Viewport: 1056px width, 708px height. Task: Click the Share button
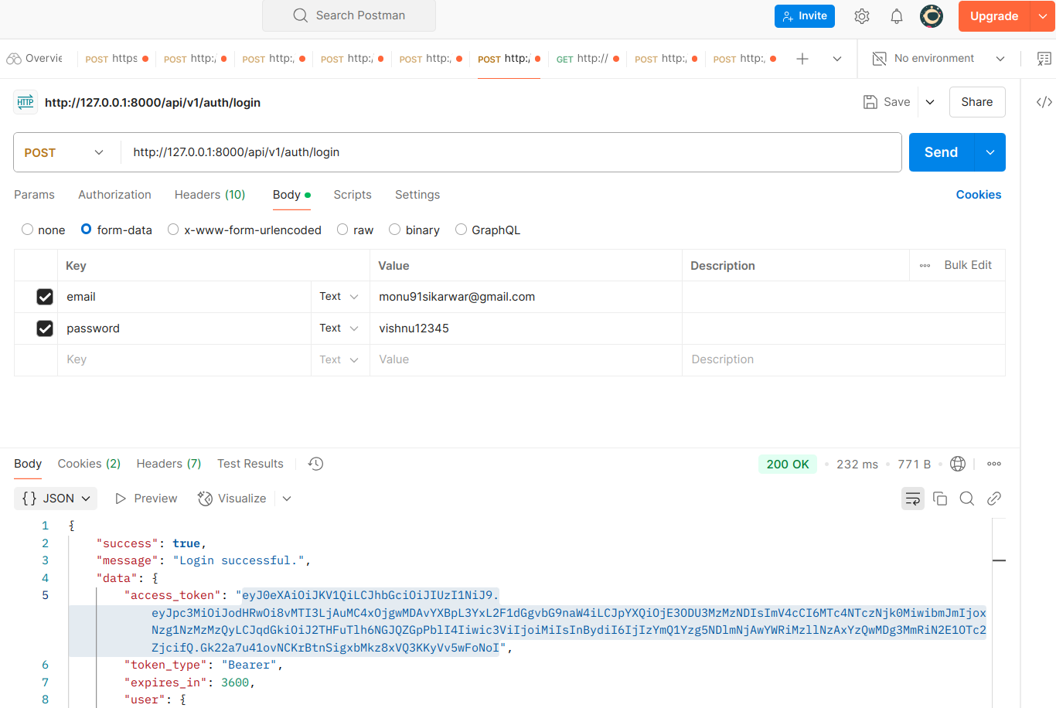point(977,102)
